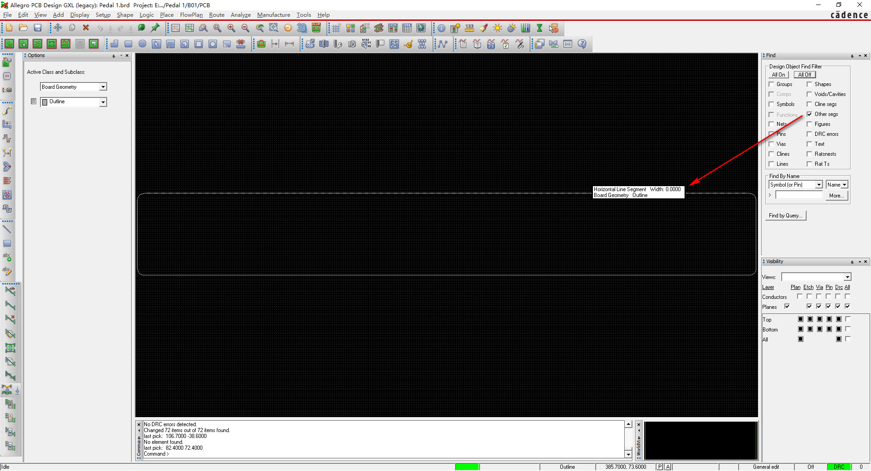Click the camera snapshot icon
Screen dimensions: 871x471
click(x=352, y=44)
